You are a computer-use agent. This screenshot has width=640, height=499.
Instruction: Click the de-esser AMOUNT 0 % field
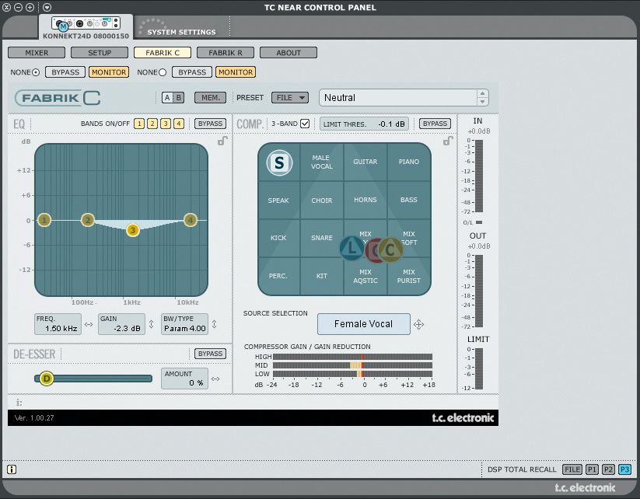coord(184,379)
